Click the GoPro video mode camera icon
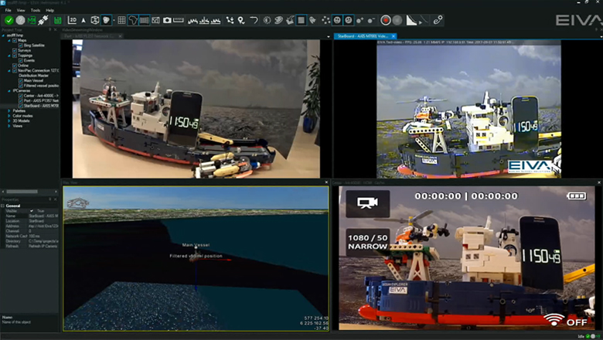Viewport: 603px width, 340px height. click(368, 203)
